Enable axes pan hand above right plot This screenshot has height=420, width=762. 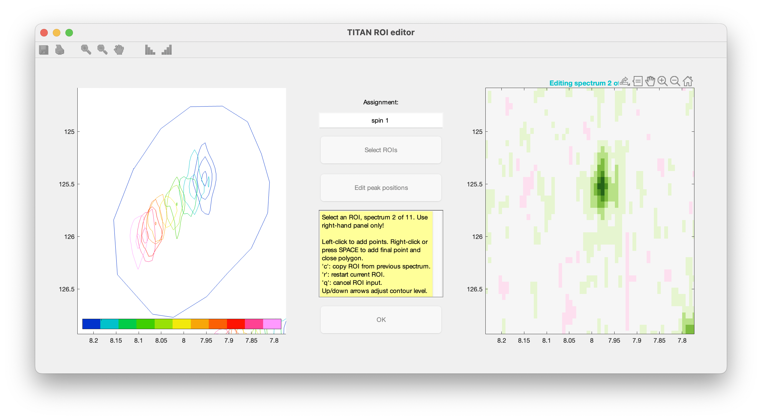pyautogui.click(x=650, y=81)
